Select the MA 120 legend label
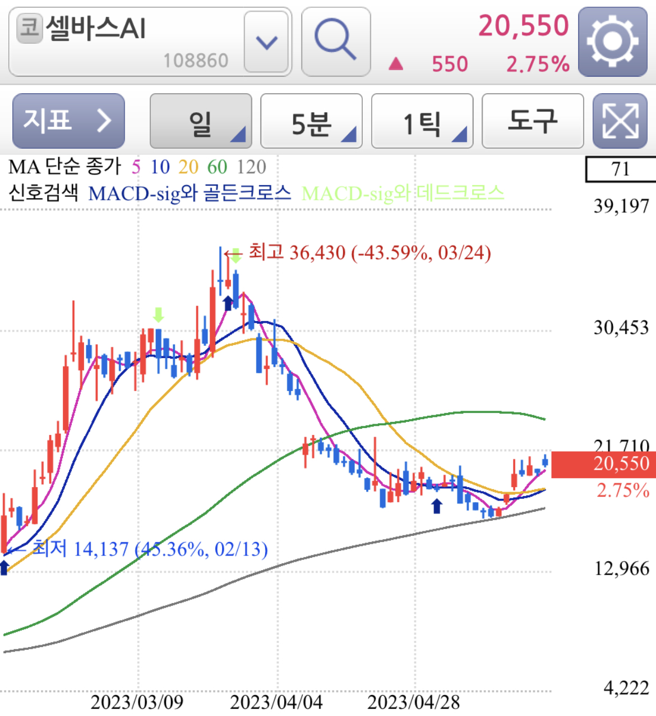The height and width of the screenshot is (716, 656). pos(251,167)
